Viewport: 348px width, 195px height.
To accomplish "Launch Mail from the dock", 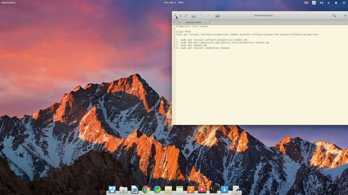I will (x=168, y=190).
